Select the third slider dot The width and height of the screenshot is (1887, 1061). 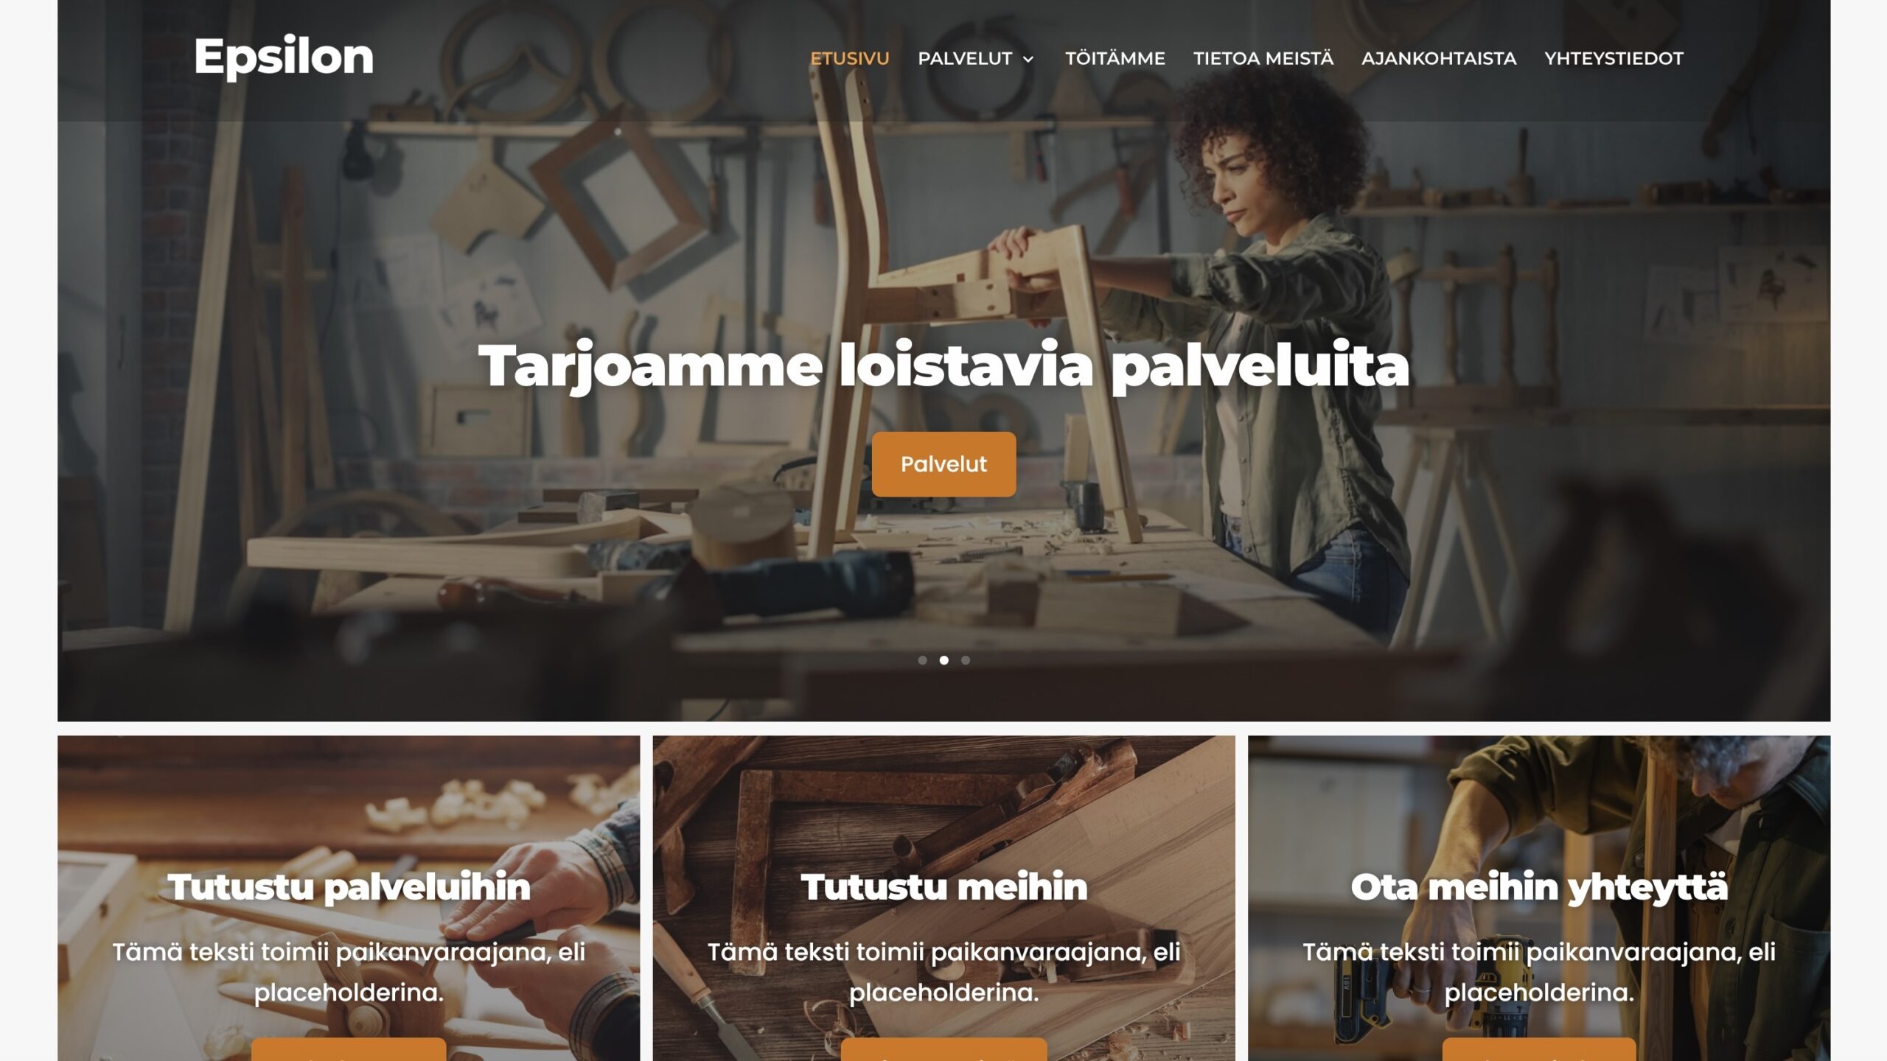(966, 660)
